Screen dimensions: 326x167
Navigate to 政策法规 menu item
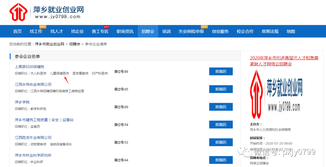(x=270, y=32)
